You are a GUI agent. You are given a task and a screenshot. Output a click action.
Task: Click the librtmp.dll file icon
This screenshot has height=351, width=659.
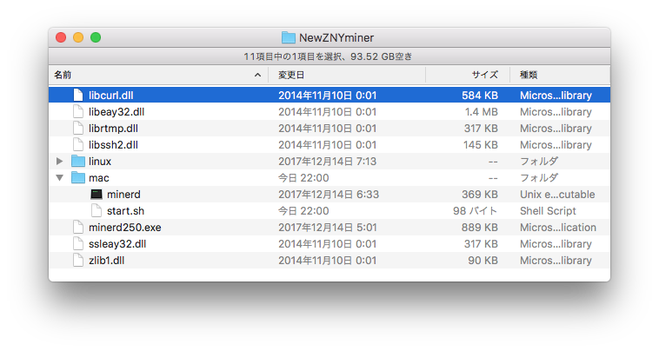(78, 128)
